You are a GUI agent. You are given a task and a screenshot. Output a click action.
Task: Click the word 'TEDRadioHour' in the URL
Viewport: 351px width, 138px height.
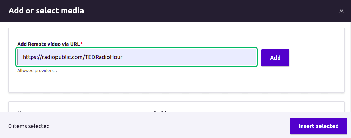pos(104,57)
